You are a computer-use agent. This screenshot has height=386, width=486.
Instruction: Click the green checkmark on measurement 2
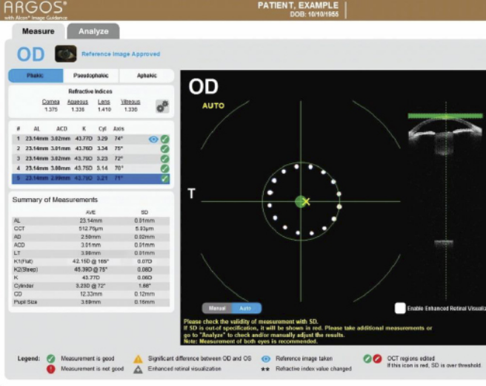(x=164, y=148)
